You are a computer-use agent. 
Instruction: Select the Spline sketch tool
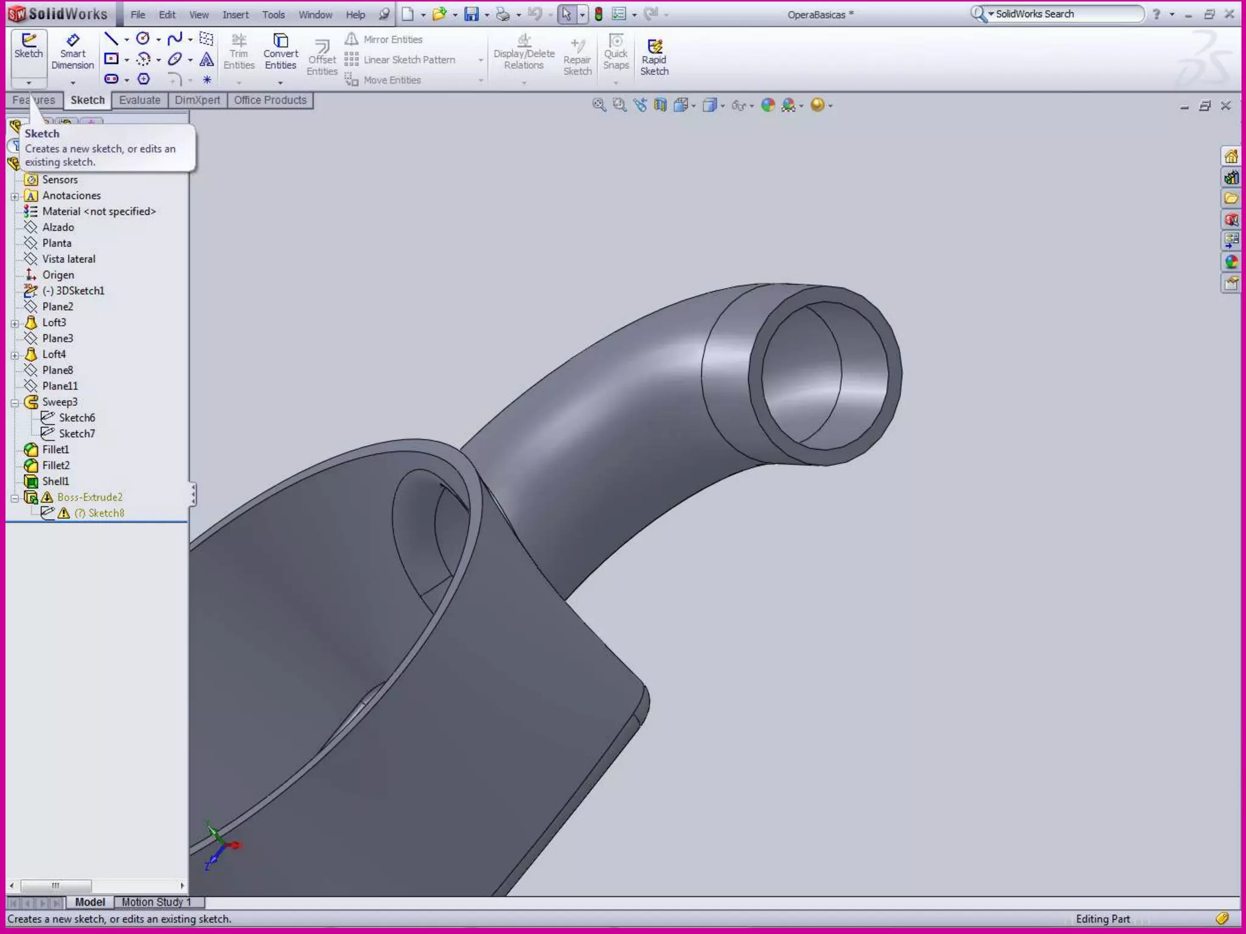pos(175,39)
